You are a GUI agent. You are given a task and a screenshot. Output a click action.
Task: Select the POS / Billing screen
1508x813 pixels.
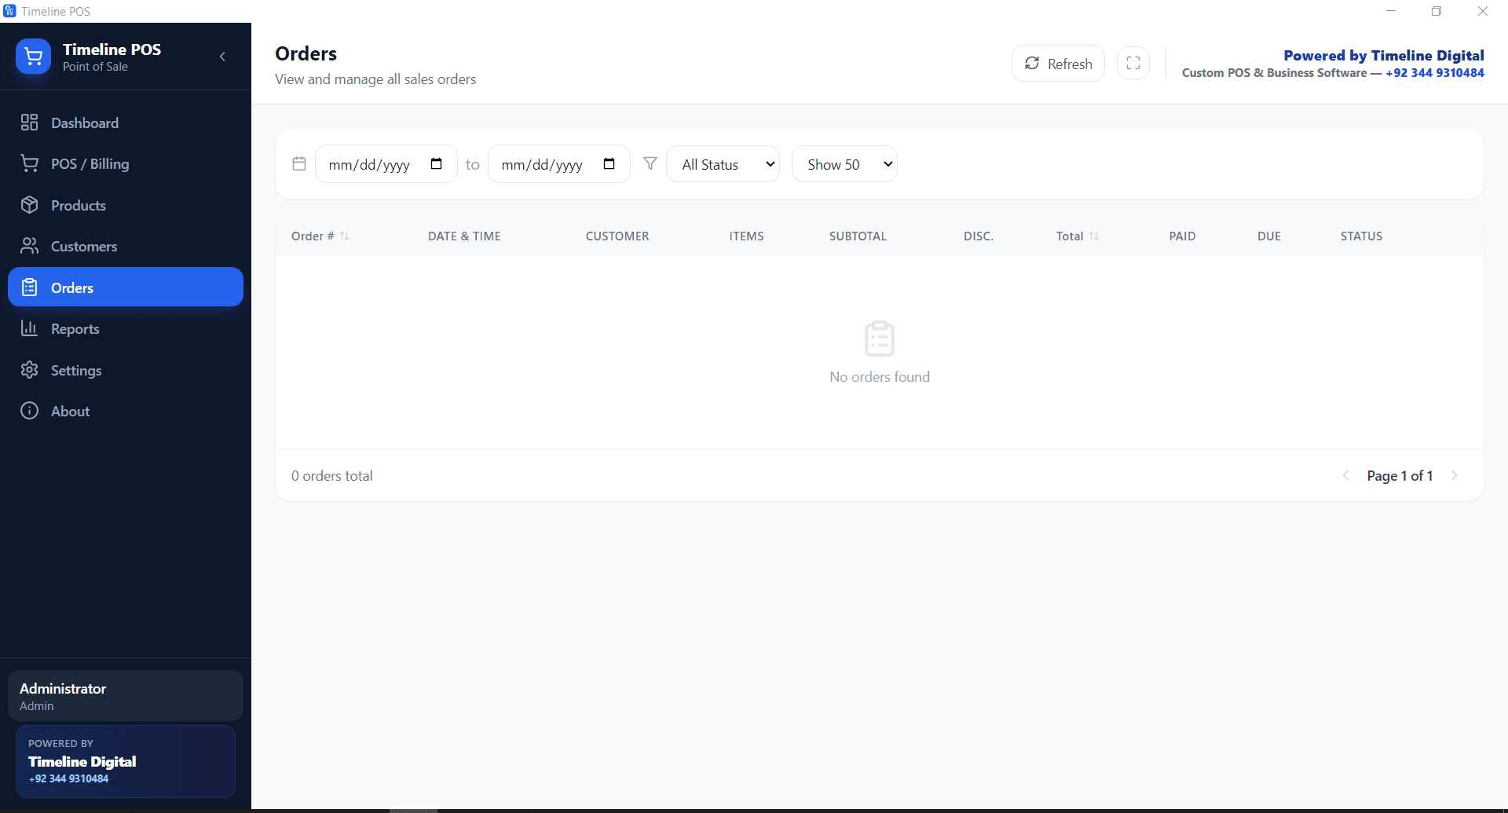(x=90, y=163)
